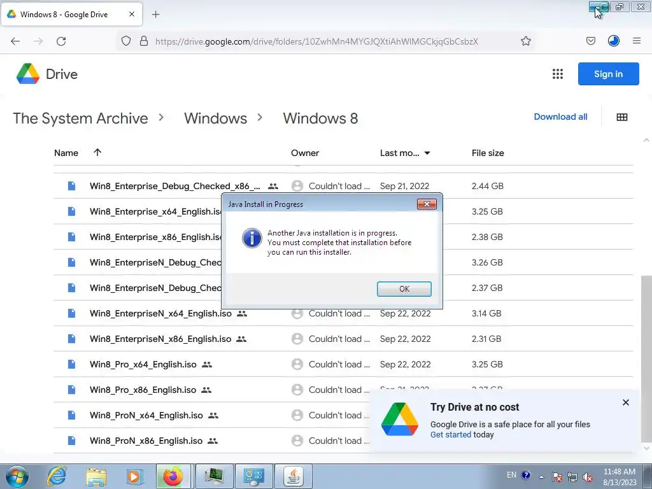The width and height of the screenshot is (652, 489).
Task: Click the Windows 8 breadcrumb
Action: click(x=320, y=118)
